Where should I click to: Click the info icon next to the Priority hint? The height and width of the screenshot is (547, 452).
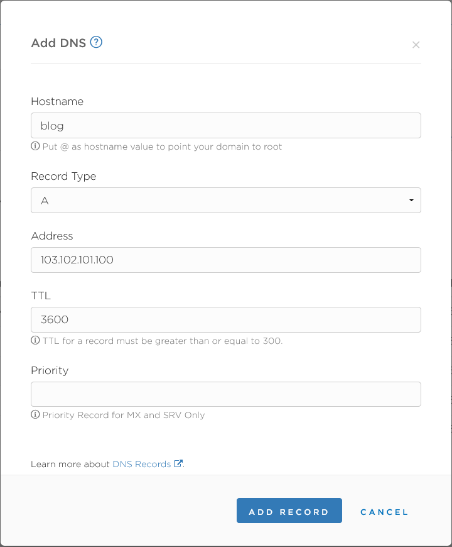35,415
